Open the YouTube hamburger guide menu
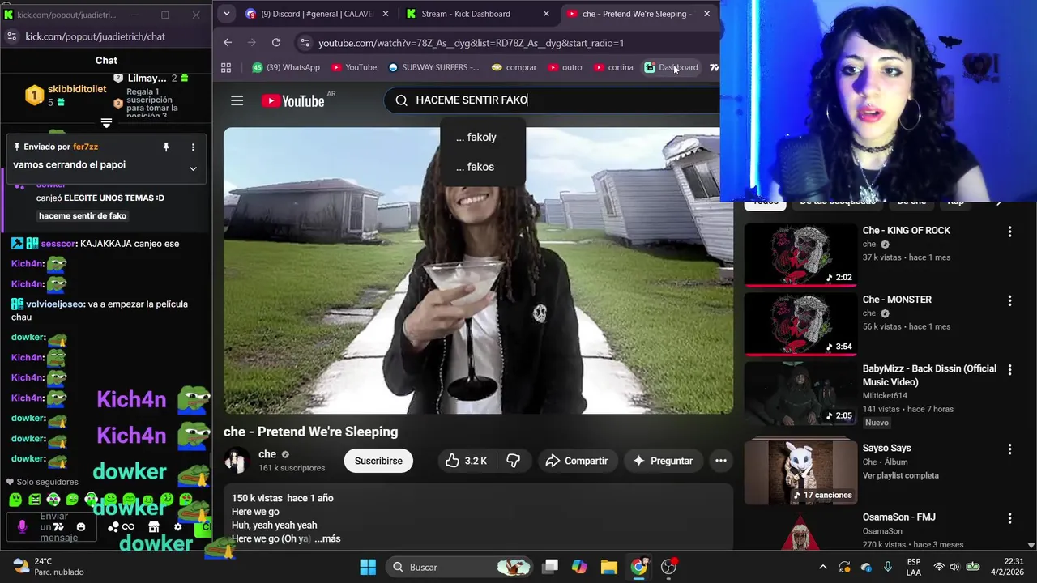The height and width of the screenshot is (583, 1037). 237,100
